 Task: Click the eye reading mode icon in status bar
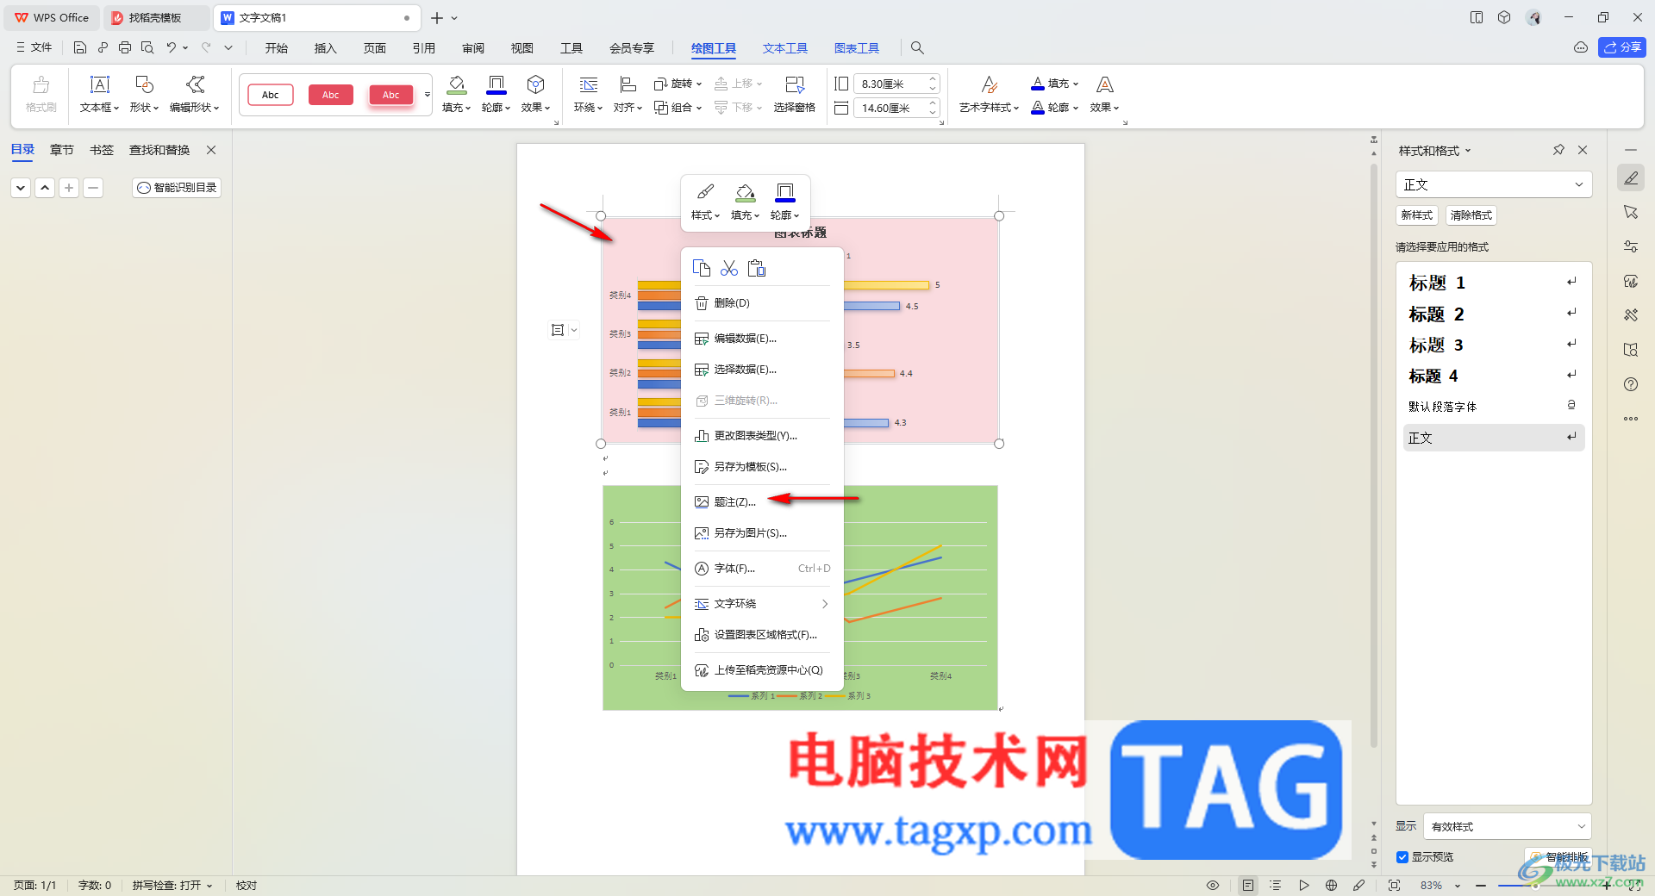coord(1213,886)
